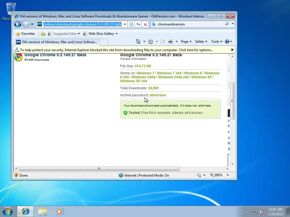Click the Add to Favorites Bar icon
Screen dimensions: 290x217
pyautogui.click(x=43, y=34)
